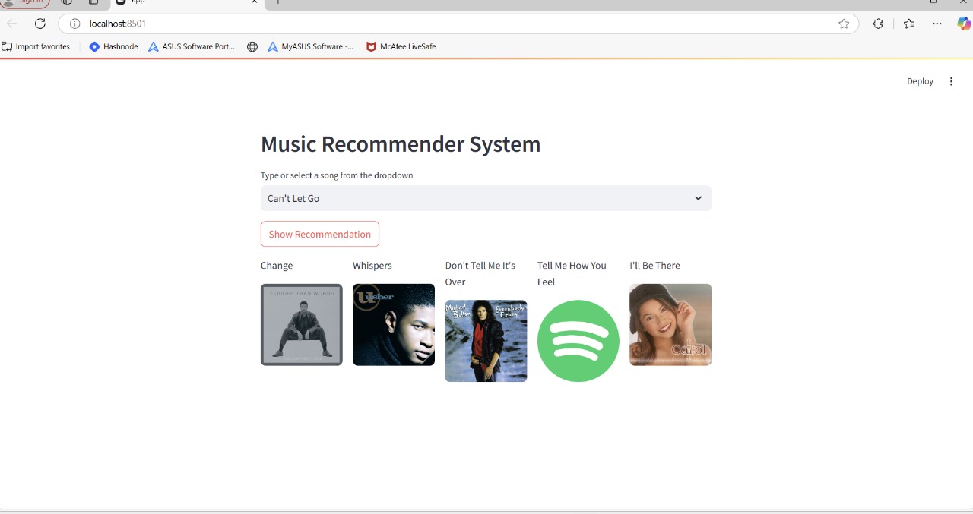Click the 'Whispers' album cover thumbnail
The height and width of the screenshot is (514, 973).
click(393, 325)
